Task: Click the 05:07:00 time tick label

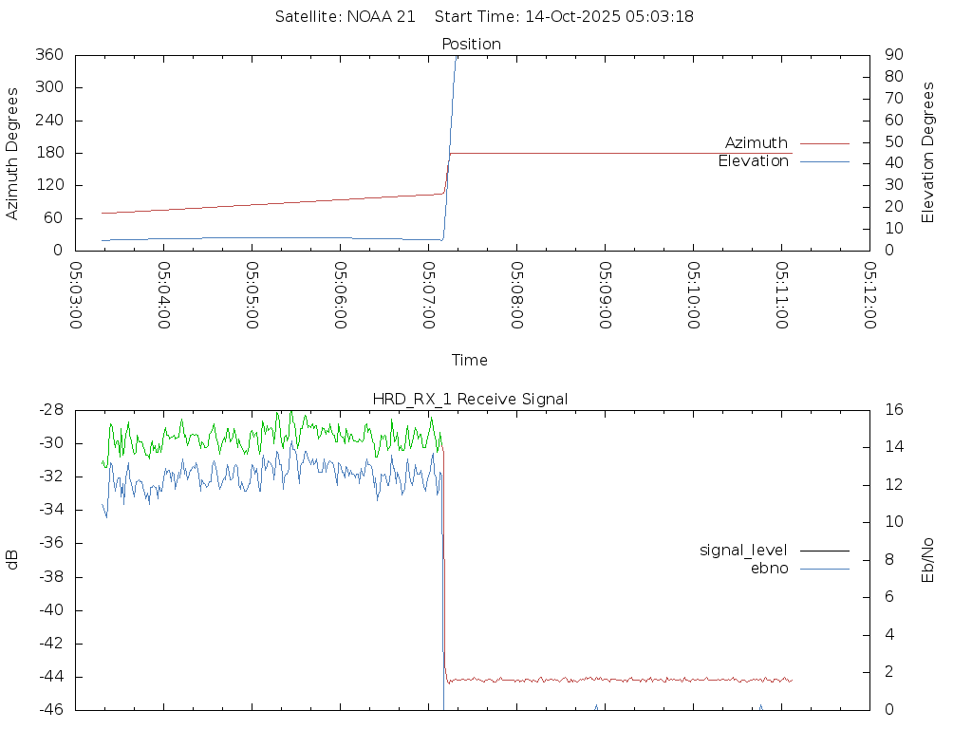Action: coord(428,295)
